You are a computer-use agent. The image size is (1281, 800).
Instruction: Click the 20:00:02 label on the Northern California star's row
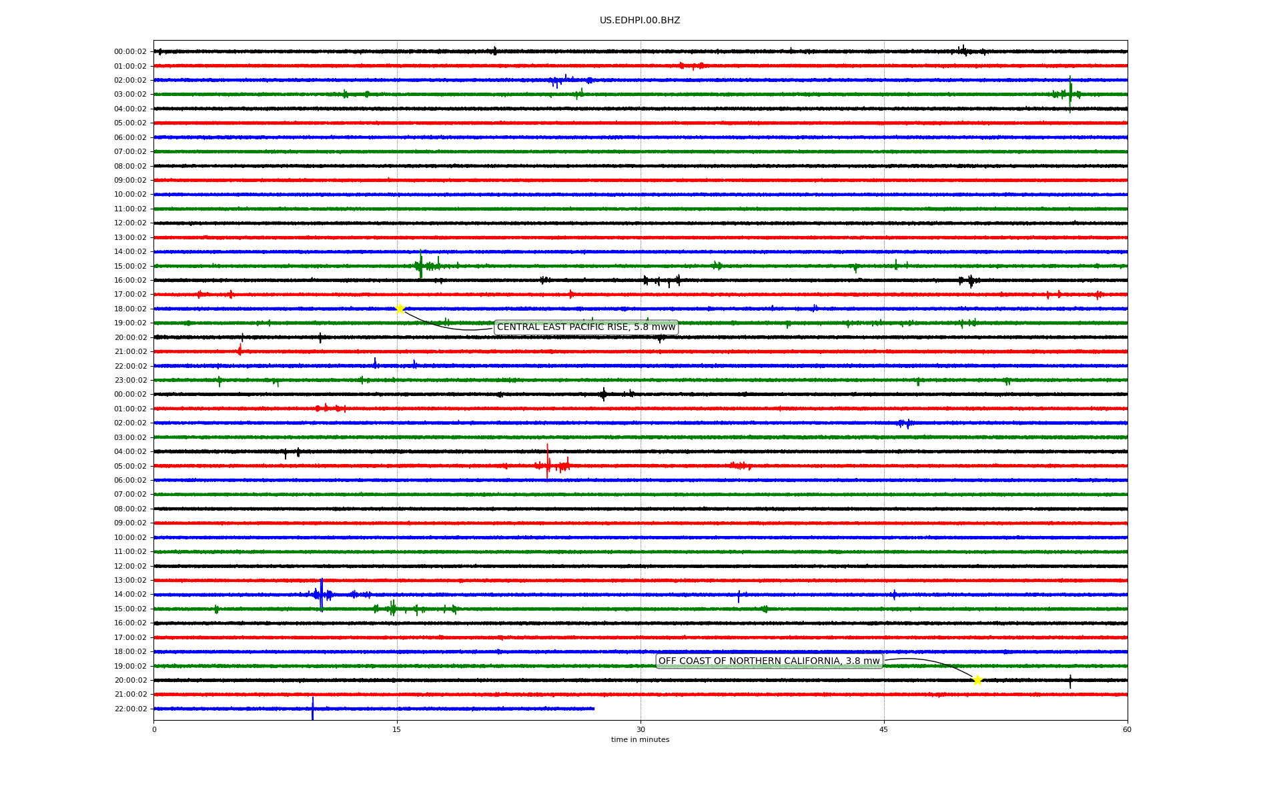click(130, 680)
